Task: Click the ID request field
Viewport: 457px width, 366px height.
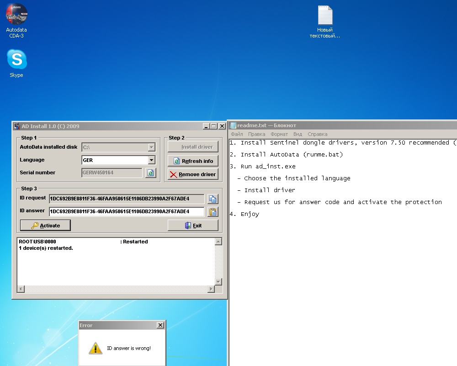Action: pyautogui.click(x=127, y=199)
